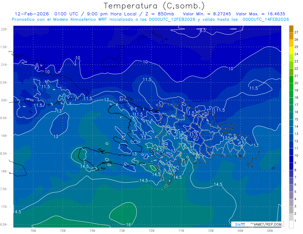This screenshot has height=234, width=303.
Task: Click the 'Valor Min. = 8.27245' value
Action: tap(207, 14)
